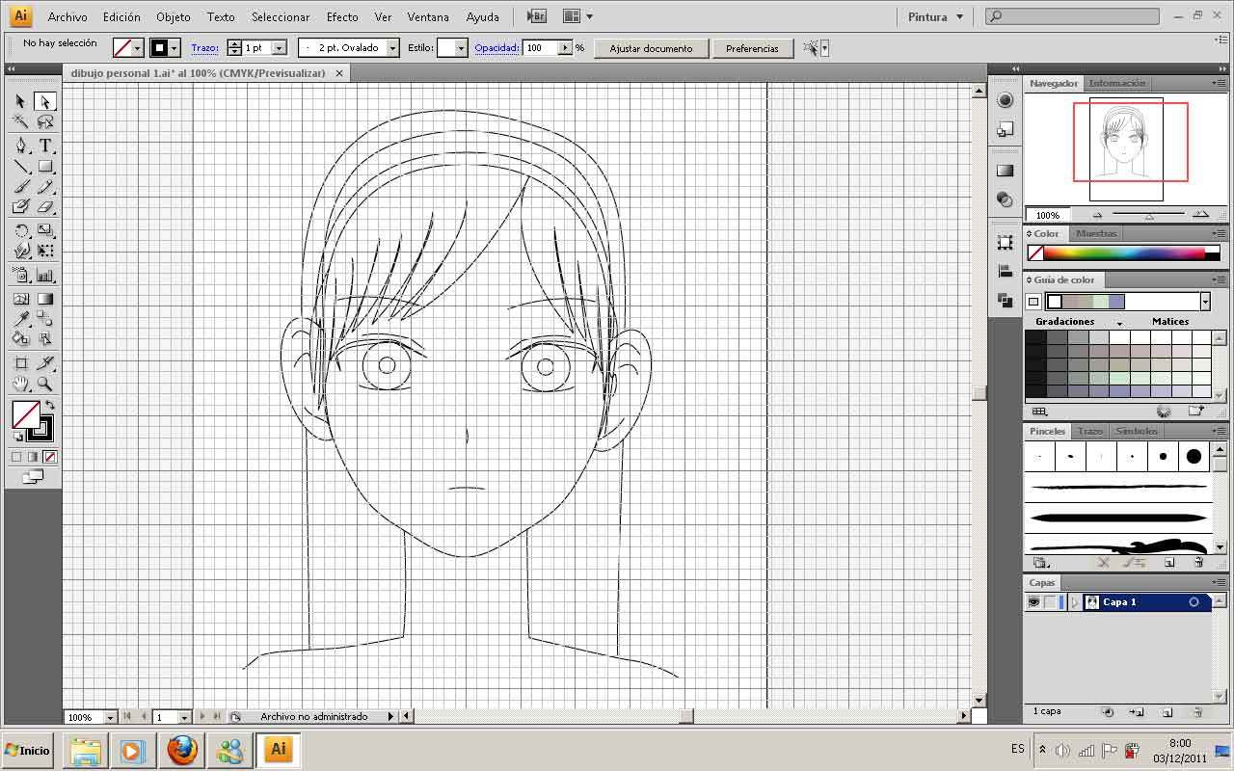Select the Paintbrush tool
Viewport: 1234px width, 771px height.
[x=20, y=187]
